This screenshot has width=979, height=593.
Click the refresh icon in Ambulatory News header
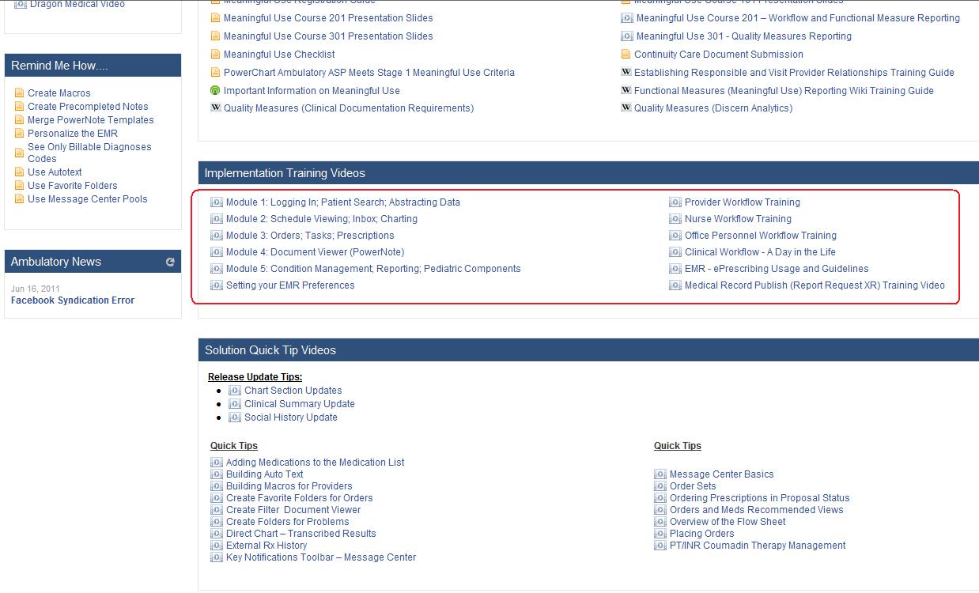[x=170, y=263]
